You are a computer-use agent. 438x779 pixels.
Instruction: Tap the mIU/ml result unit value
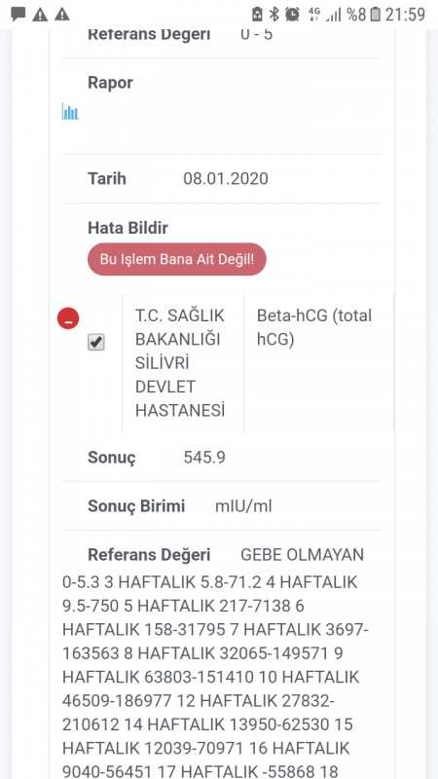(x=243, y=506)
